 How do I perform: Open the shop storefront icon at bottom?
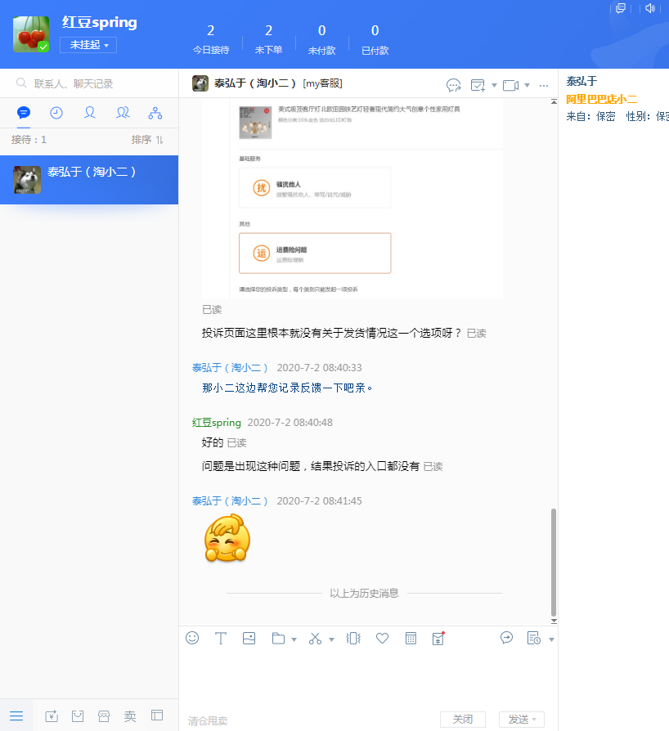pyautogui.click(x=104, y=715)
